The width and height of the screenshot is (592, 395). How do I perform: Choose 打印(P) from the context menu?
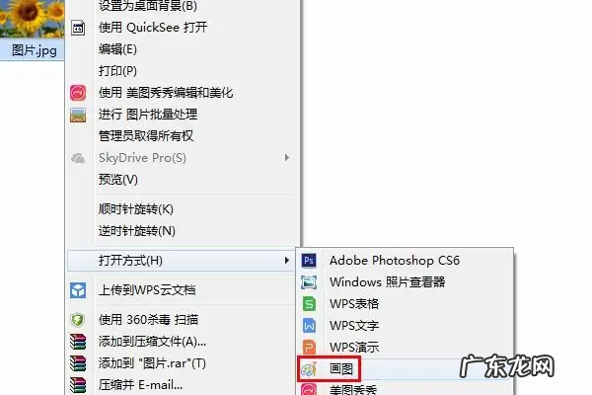click(117, 71)
